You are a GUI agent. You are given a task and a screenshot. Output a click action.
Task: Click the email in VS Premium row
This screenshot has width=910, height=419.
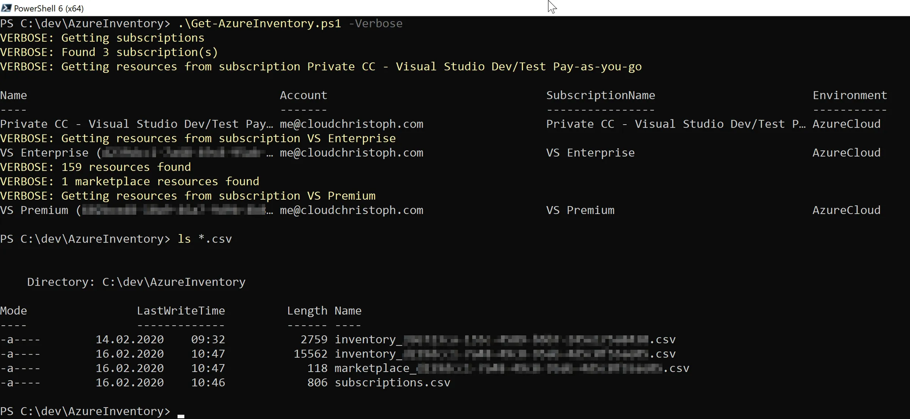351,210
